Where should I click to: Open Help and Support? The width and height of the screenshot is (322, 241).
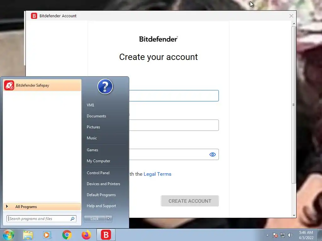(x=102, y=206)
